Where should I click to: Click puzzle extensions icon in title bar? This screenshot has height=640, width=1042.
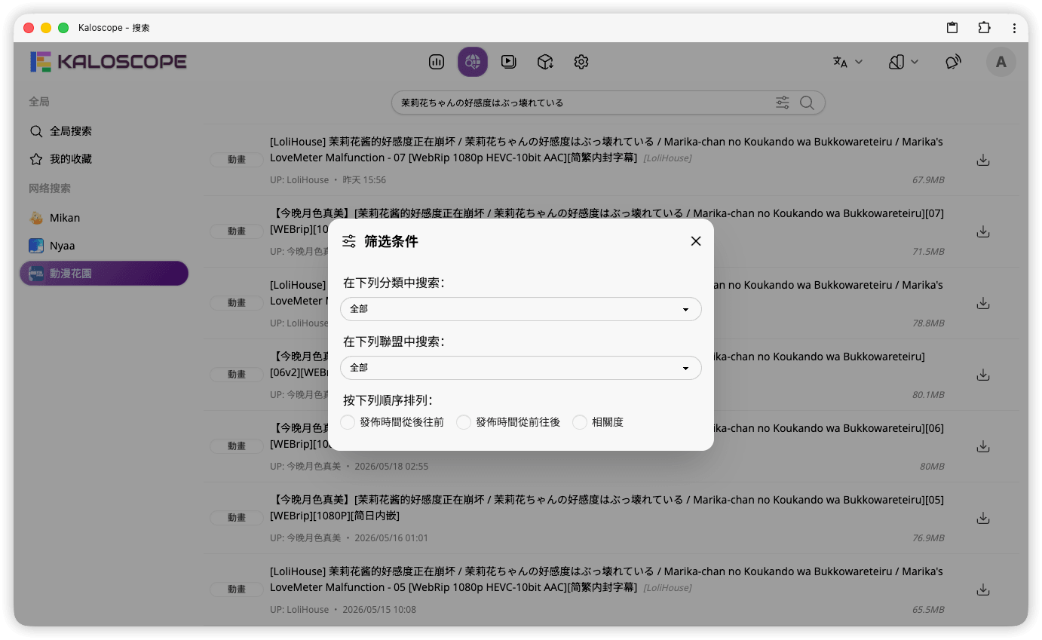[x=984, y=28]
